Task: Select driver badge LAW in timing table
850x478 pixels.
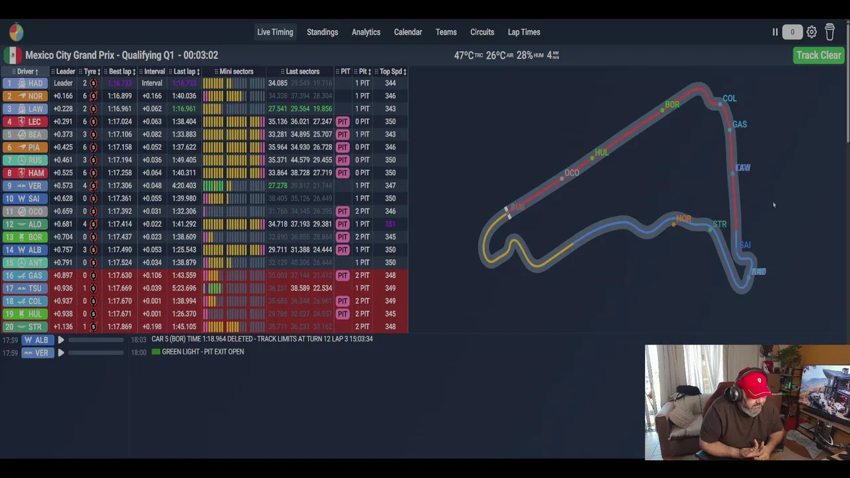Action: [x=24, y=109]
